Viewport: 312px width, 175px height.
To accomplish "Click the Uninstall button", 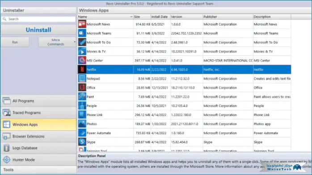I will 38,30.
